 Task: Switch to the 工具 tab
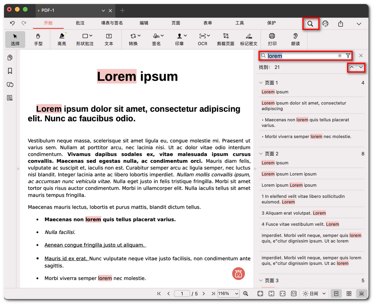click(x=239, y=23)
